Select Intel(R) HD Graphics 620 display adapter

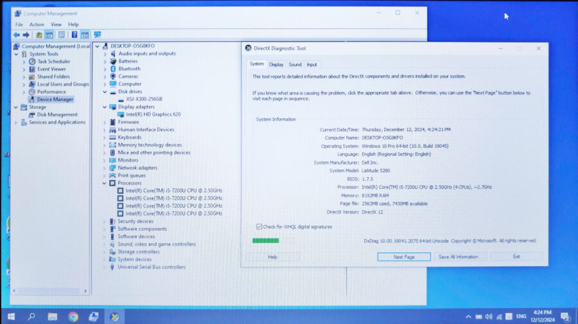pyautogui.click(x=153, y=114)
